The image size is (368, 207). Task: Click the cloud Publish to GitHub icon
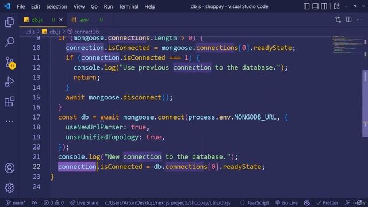[x=34, y=202]
